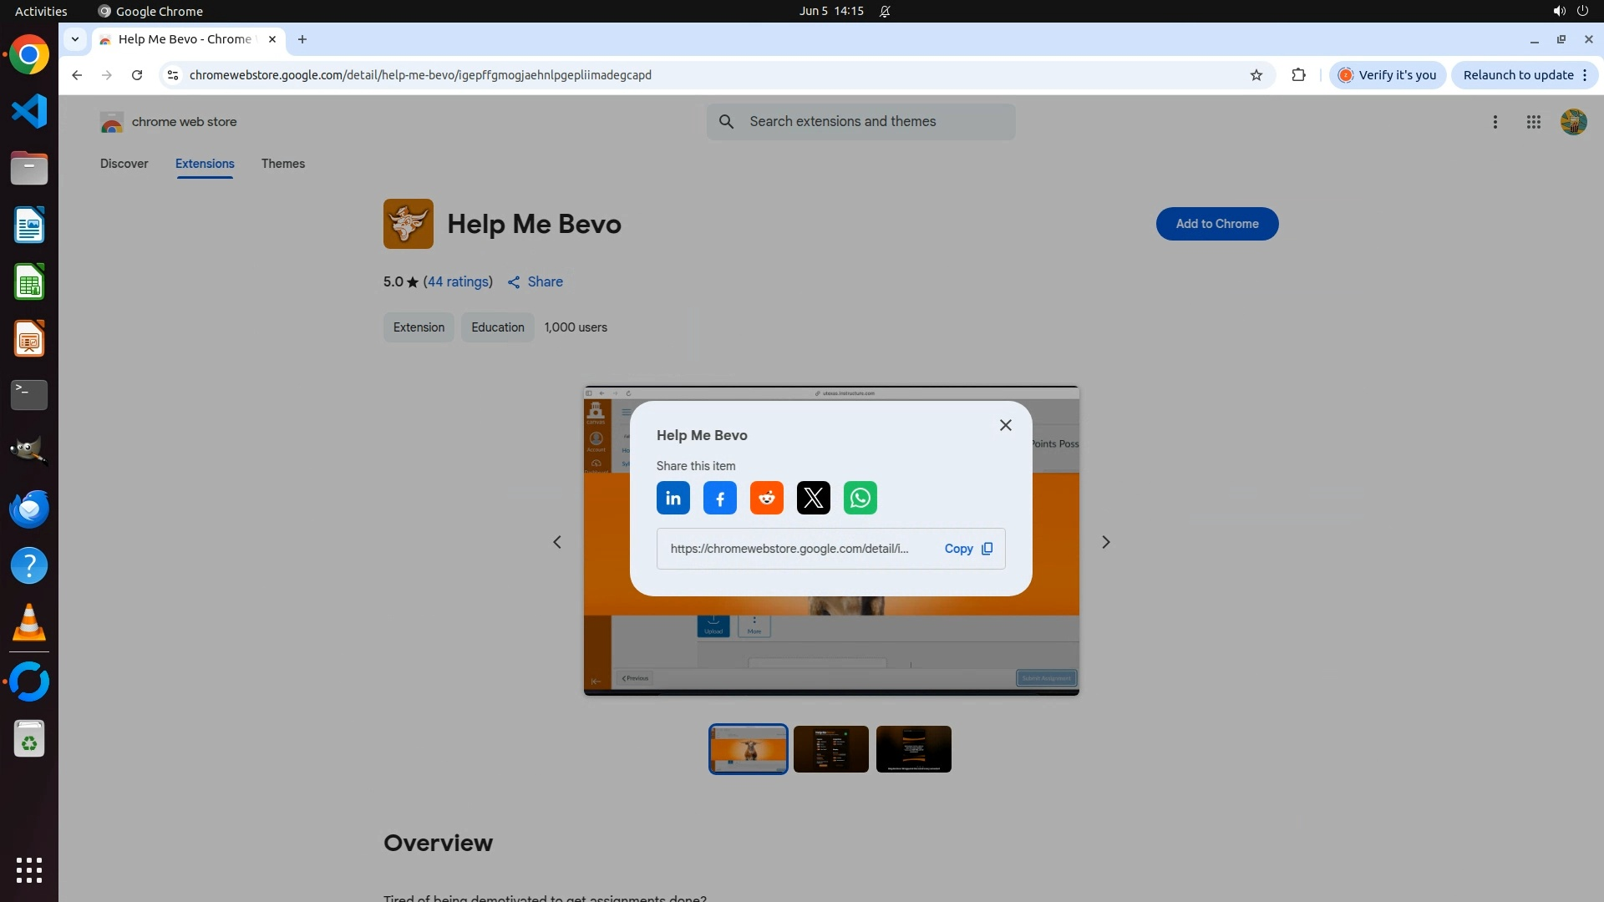Share on LinkedIn via dialog icon

click(673, 499)
